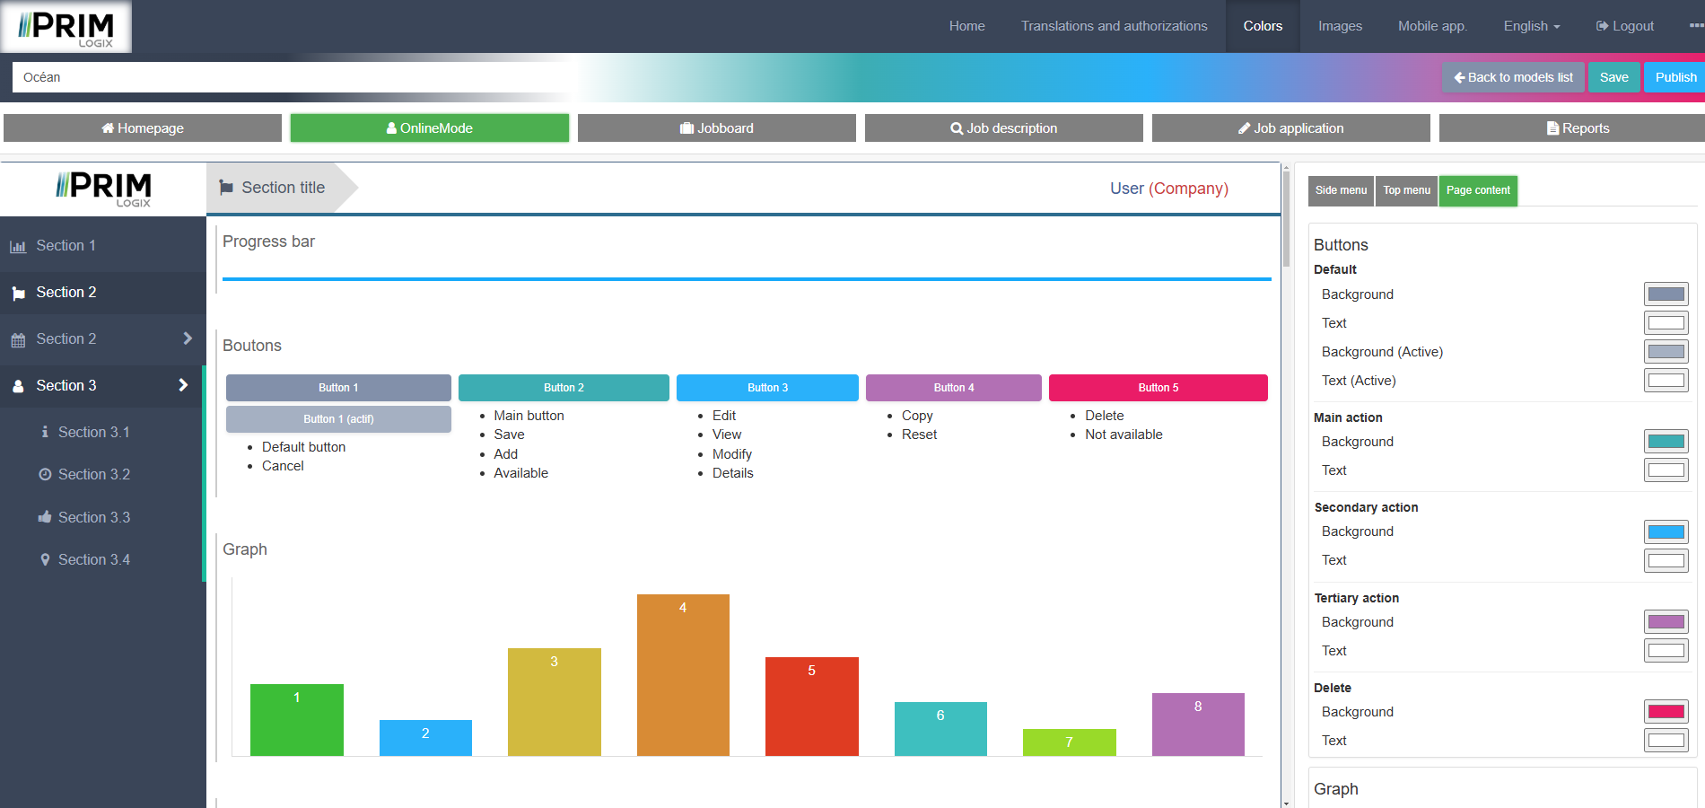Open the Images menu item

point(1340,26)
